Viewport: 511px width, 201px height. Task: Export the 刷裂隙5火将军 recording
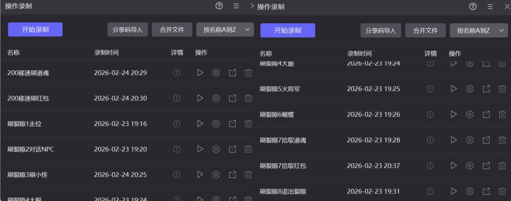486,88
